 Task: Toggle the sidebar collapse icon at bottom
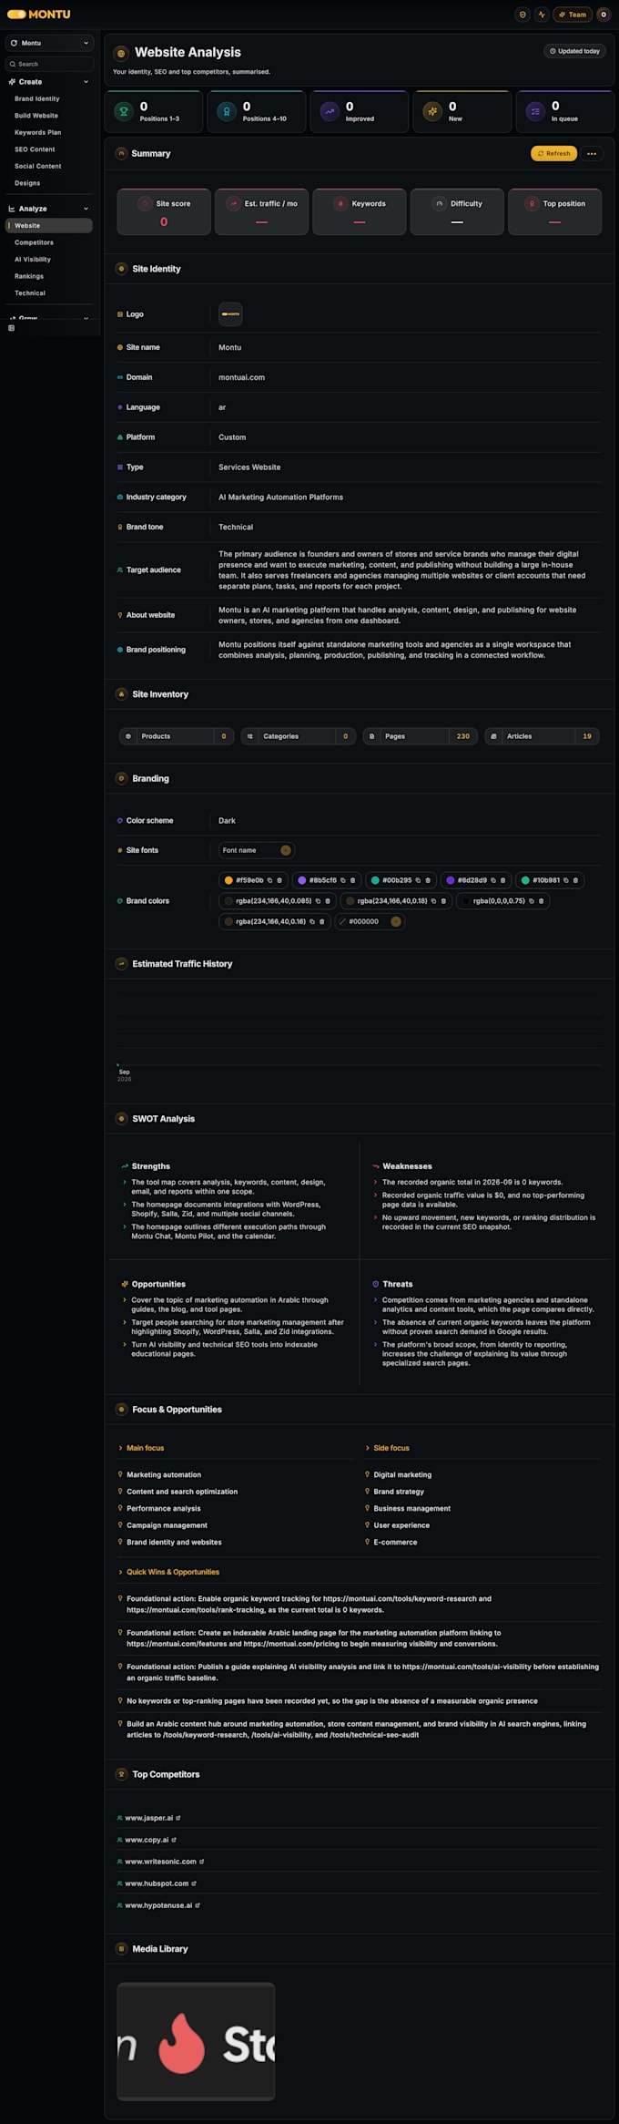coord(11,328)
